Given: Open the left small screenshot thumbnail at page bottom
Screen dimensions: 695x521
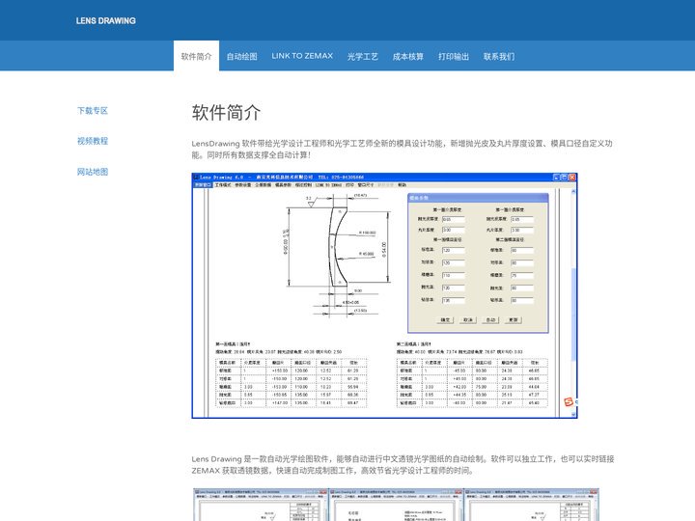Looking at the screenshot, I should [261, 505].
